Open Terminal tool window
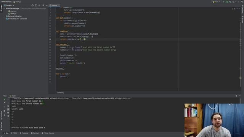 (35, 133)
